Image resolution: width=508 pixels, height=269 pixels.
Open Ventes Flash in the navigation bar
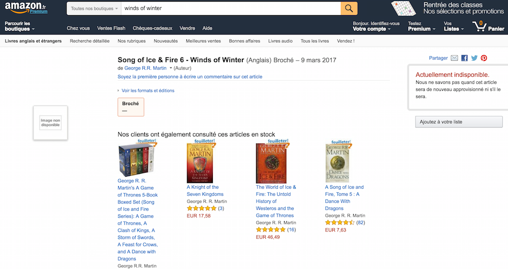pos(111,28)
